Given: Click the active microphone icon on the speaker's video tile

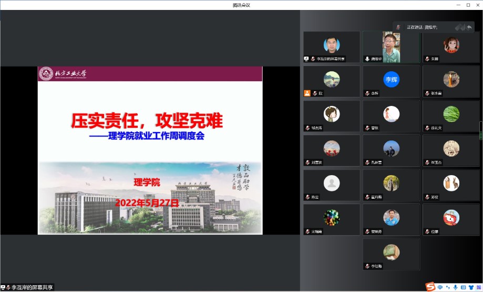Looking at the screenshot, I should [367, 59].
